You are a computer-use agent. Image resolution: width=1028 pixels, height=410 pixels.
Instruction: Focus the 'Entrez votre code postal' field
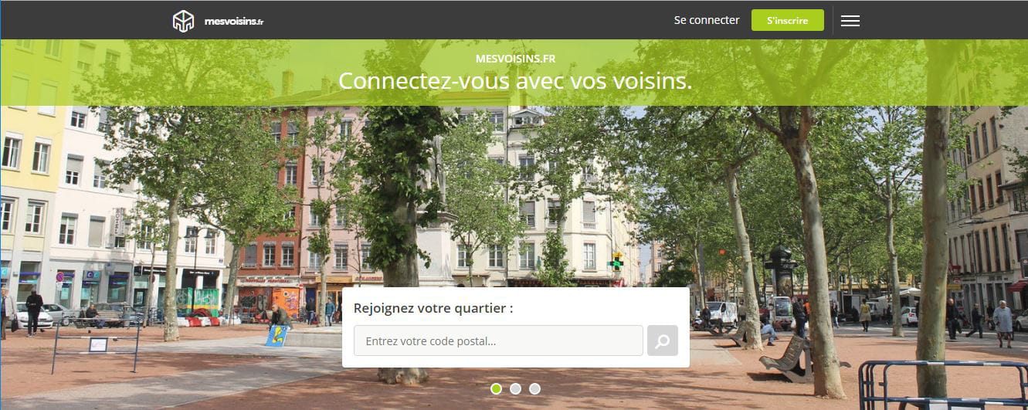(498, 341)
